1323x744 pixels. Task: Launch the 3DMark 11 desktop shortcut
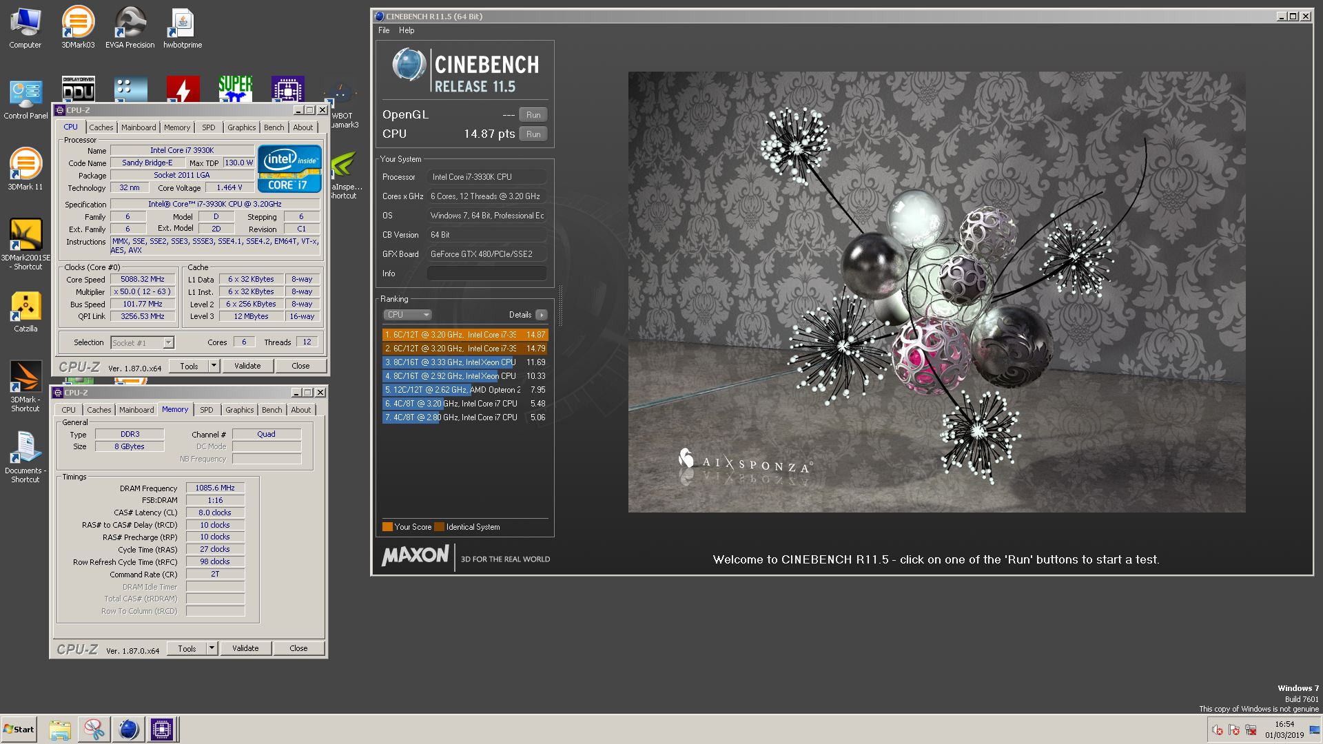click(x=25, y=169)
